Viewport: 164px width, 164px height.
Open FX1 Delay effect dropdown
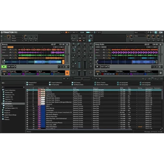tap(17, 36)
